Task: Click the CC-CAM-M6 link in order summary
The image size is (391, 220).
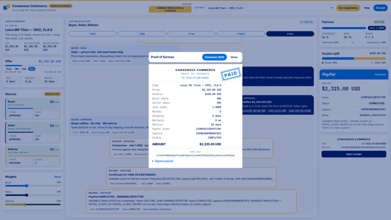Action: click(11, 26)
